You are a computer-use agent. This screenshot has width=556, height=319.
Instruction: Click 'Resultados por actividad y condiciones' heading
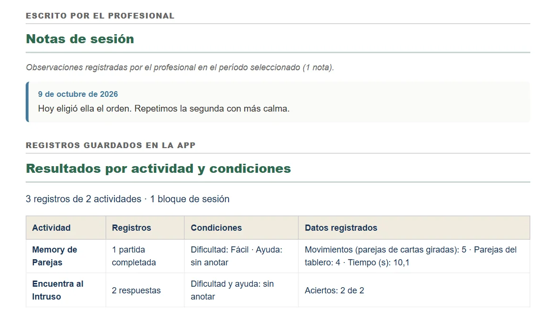[159, 169]
